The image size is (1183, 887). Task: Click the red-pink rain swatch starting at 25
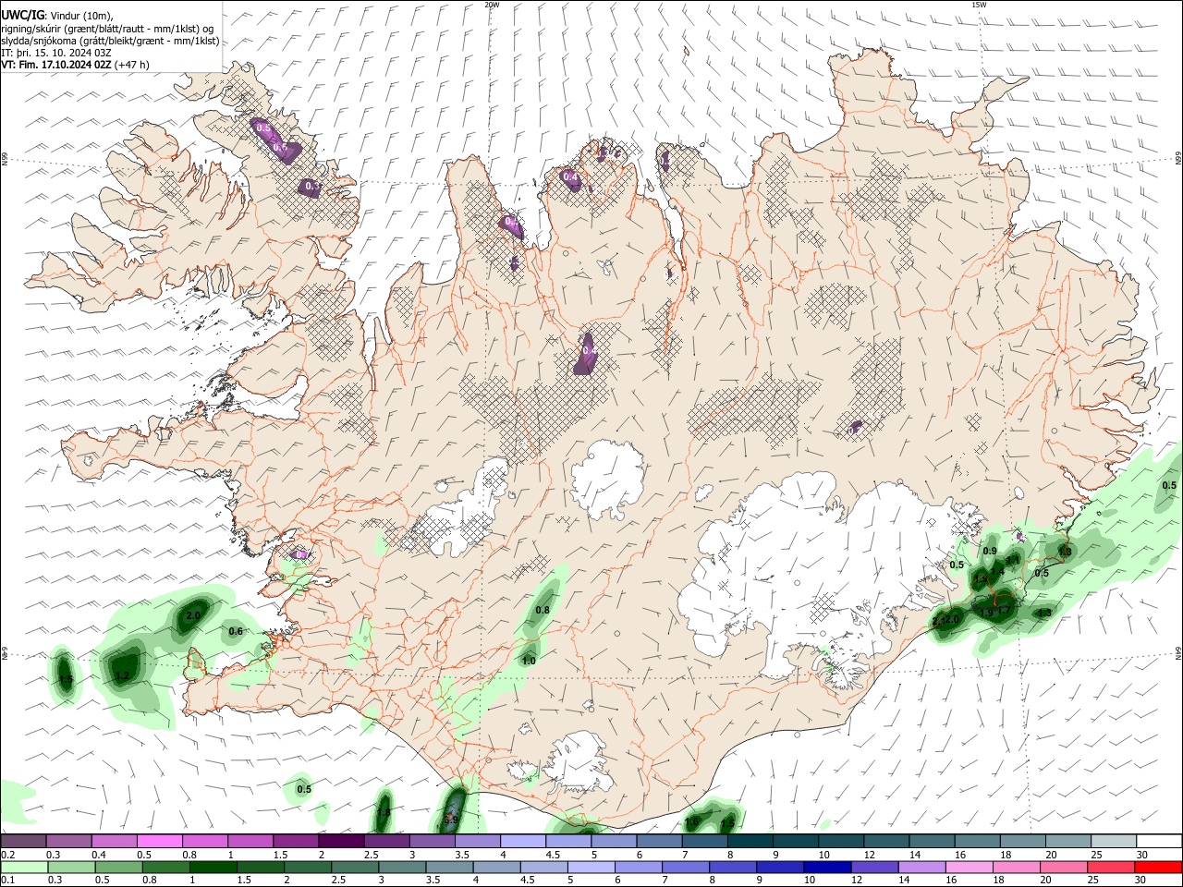tap(1111, 867)
